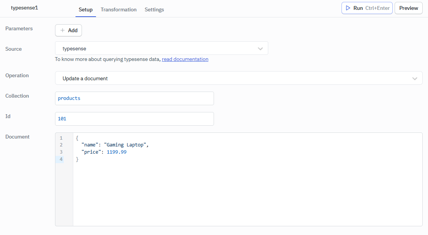Click the empty area of the Document editor
428x235 pixels.
(x=247, y=193)
